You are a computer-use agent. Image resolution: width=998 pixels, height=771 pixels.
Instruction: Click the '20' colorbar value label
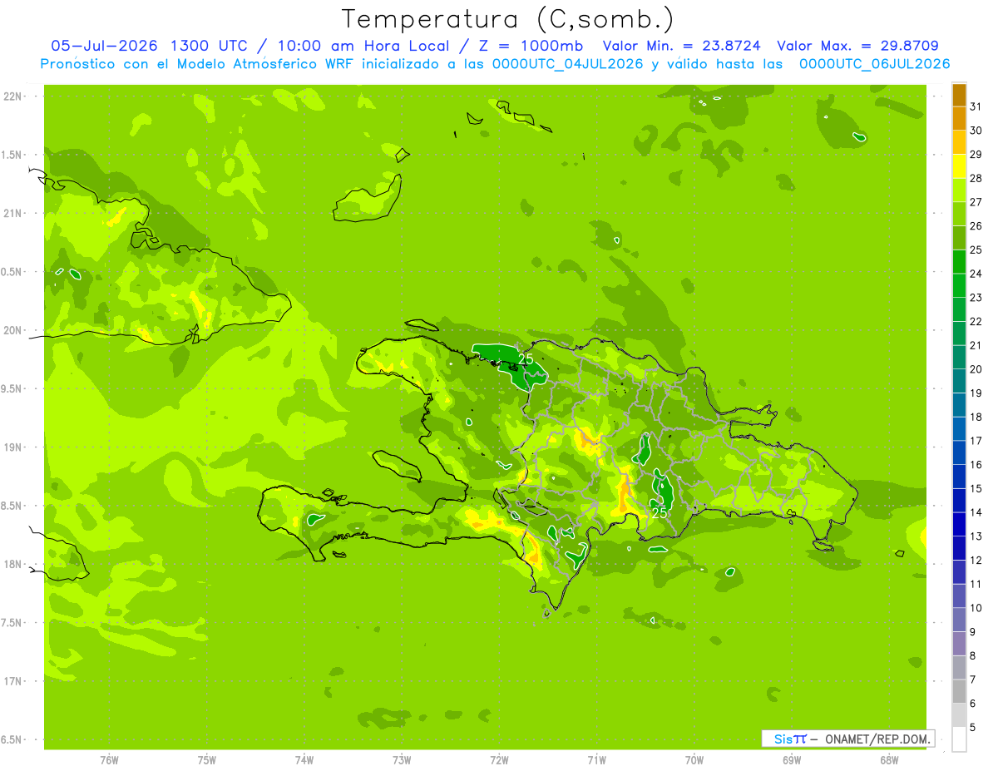click(976, 369)
